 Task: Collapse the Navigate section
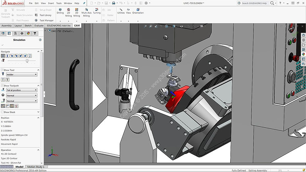coord(38,51)
